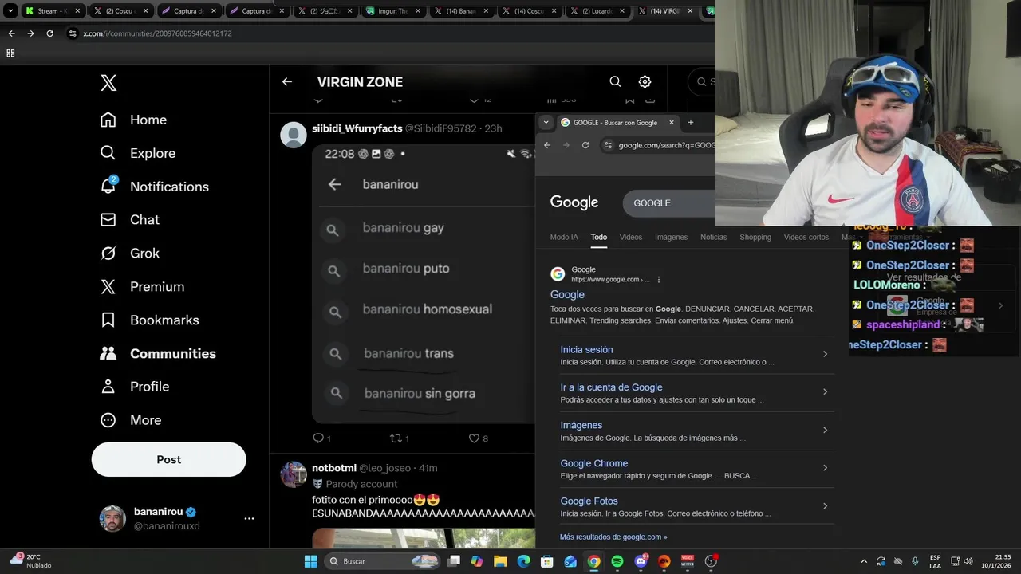
Task: Open Profile in X sidebar
Action: 134,387
